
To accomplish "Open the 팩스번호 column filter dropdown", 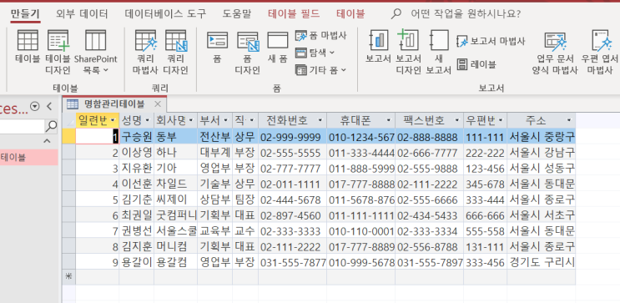I will coord(457,120).
